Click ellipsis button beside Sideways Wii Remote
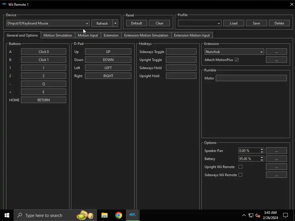Viewport: 295px width, 221px height. [x=276, y=175]
